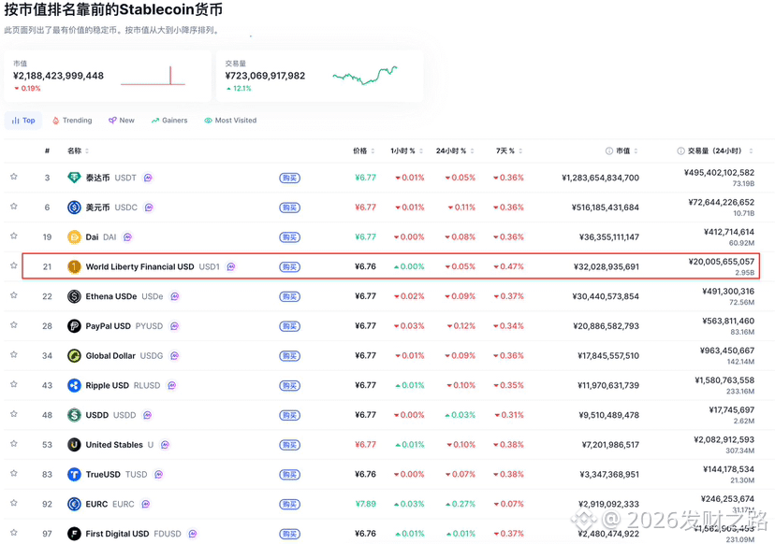Star the 美元币 USDC row as favorite
This screenshot has width=775, height=544.
point(14,207)
